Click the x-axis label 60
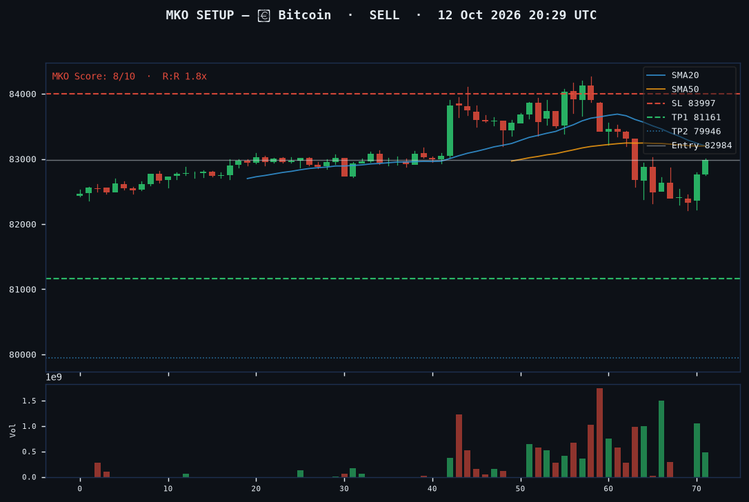The height and width of the screenshot is (502, 749). (x=608, y=489)
